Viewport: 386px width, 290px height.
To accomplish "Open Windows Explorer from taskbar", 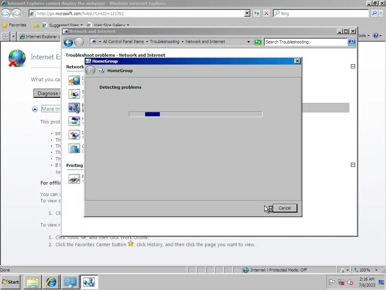I will pyautogui.click(x=33, y=282).
